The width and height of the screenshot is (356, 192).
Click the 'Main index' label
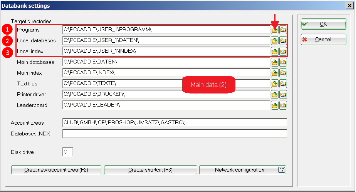pos(29,73)
